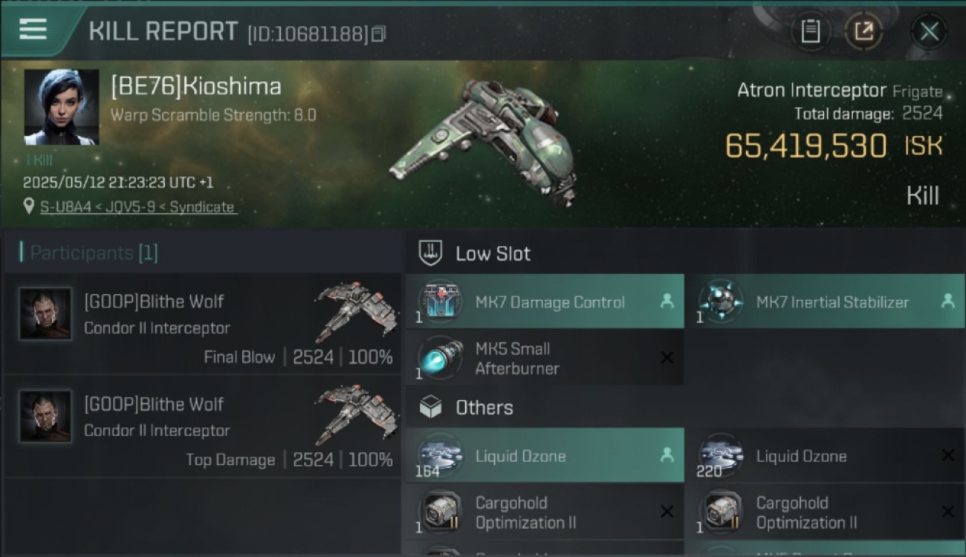Select the Liquid Ozone 164 item
The width and height of the screenshot is (966, 557).
pyautogui.click(x=545, y=456)
